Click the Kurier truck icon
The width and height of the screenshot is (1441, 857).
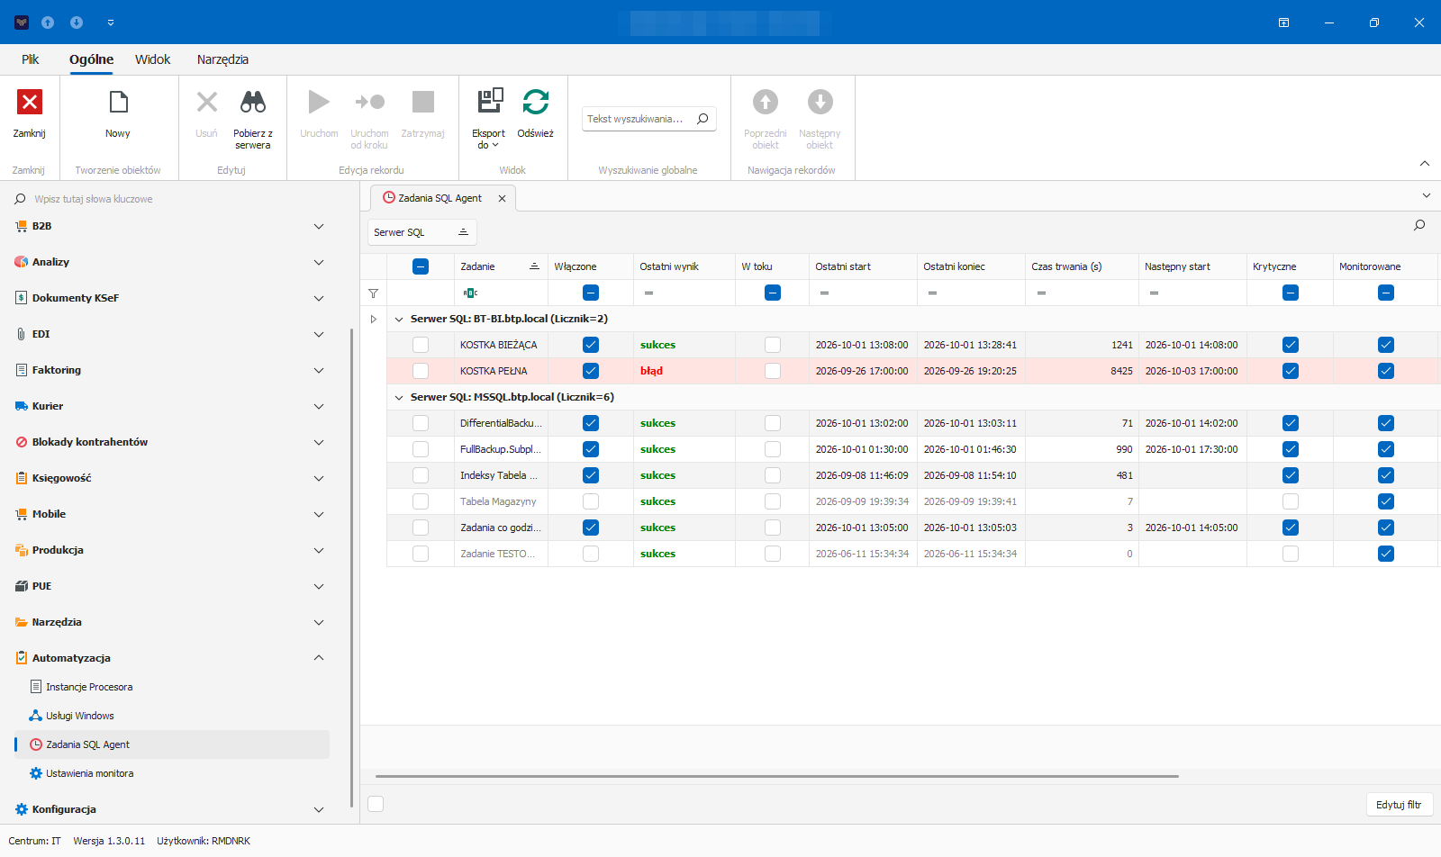tap(22, 406)
